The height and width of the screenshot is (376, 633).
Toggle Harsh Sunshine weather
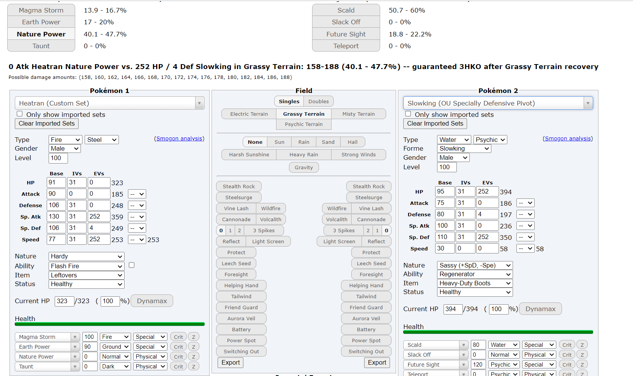click(249, 154)
